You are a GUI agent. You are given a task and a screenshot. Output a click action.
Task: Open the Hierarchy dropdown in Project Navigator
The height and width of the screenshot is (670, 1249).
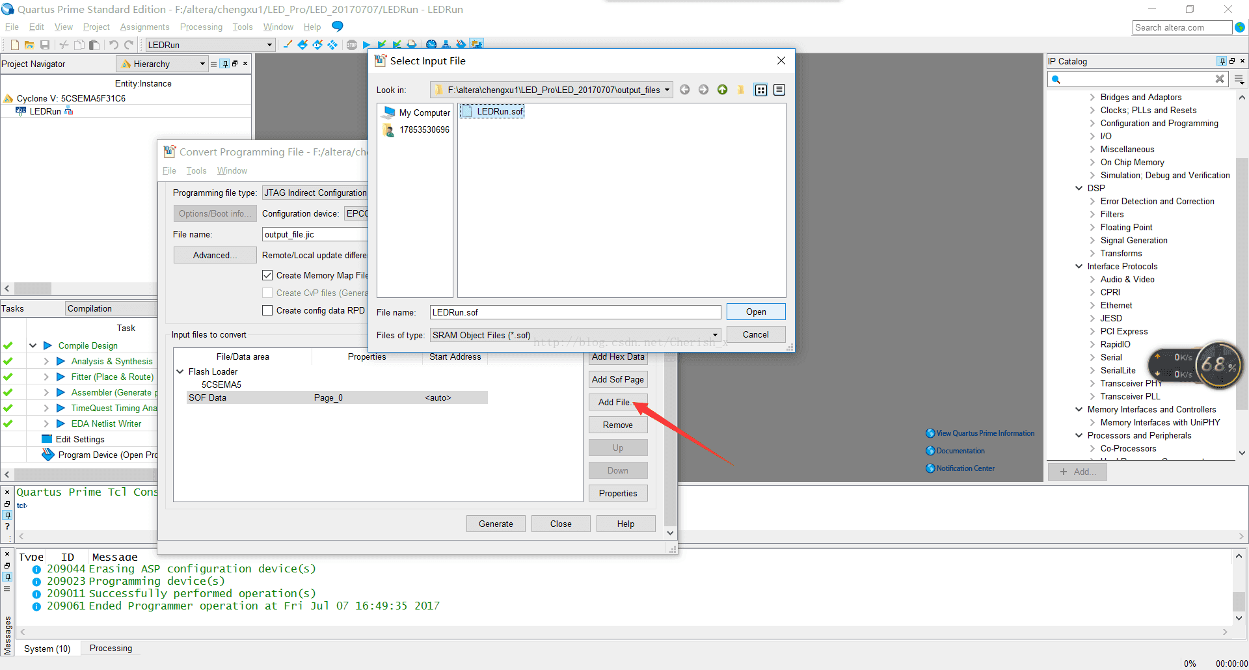[x=202, y=64]
